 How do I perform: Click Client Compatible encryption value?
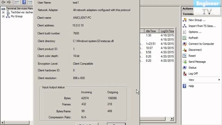83,64
